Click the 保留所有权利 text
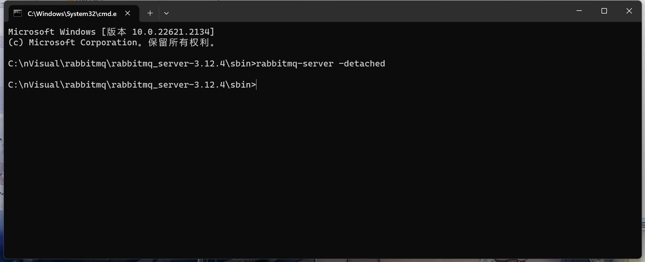This screenshot has width=645, height=262. (179, 43)
